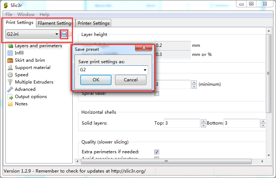
Task: Click the vertical scrollbar down arrow
Action: coord(269,155)
